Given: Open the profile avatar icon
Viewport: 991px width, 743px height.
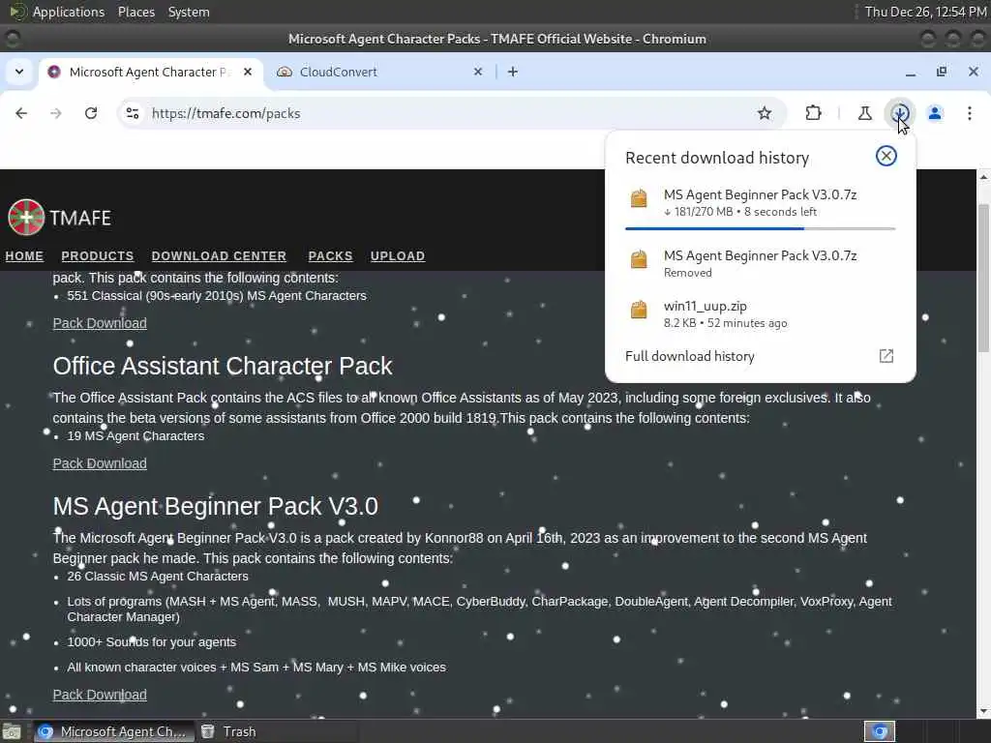Looking at the screenshot, I should [x=935, y=113].
